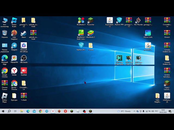
Task: Open Mail app from the taskbar
Action: (34, 111)
